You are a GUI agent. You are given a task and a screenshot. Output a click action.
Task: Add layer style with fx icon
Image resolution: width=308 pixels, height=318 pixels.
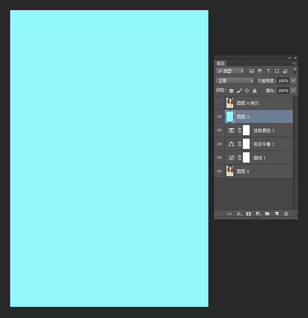[x=239, y=214]
